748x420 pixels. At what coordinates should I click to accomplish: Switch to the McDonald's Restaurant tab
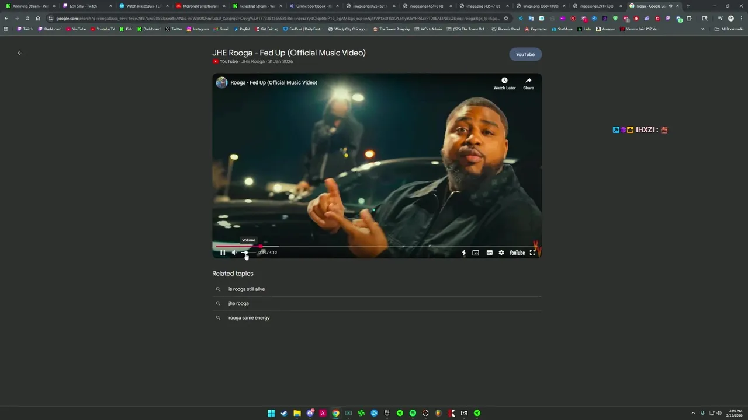pyautogui.click(x=200, y=6)
